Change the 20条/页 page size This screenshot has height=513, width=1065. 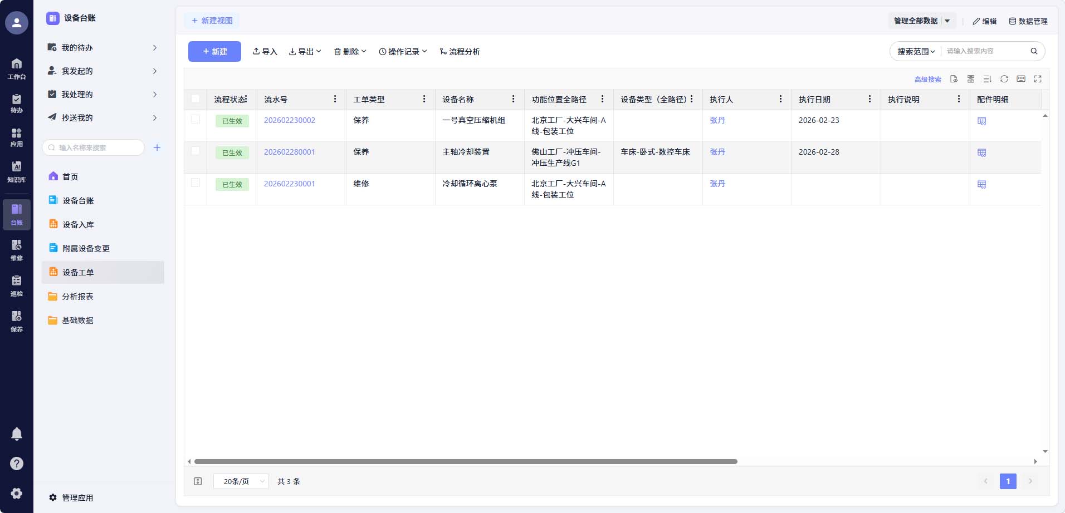click(x=241, y=481)
